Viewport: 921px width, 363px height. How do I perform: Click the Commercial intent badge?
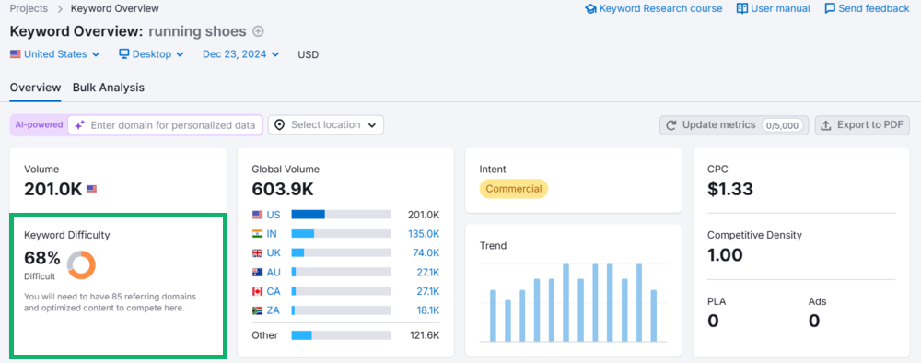(x=513, y=189)
